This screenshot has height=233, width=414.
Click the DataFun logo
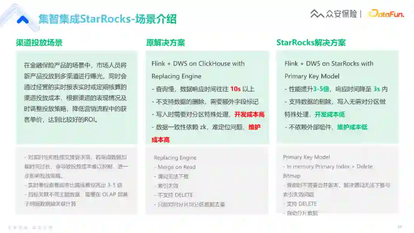tap(386, 14)
